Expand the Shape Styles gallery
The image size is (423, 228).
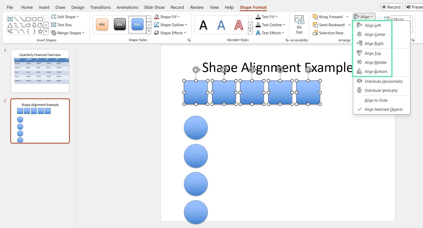click(x=149, y=31)
